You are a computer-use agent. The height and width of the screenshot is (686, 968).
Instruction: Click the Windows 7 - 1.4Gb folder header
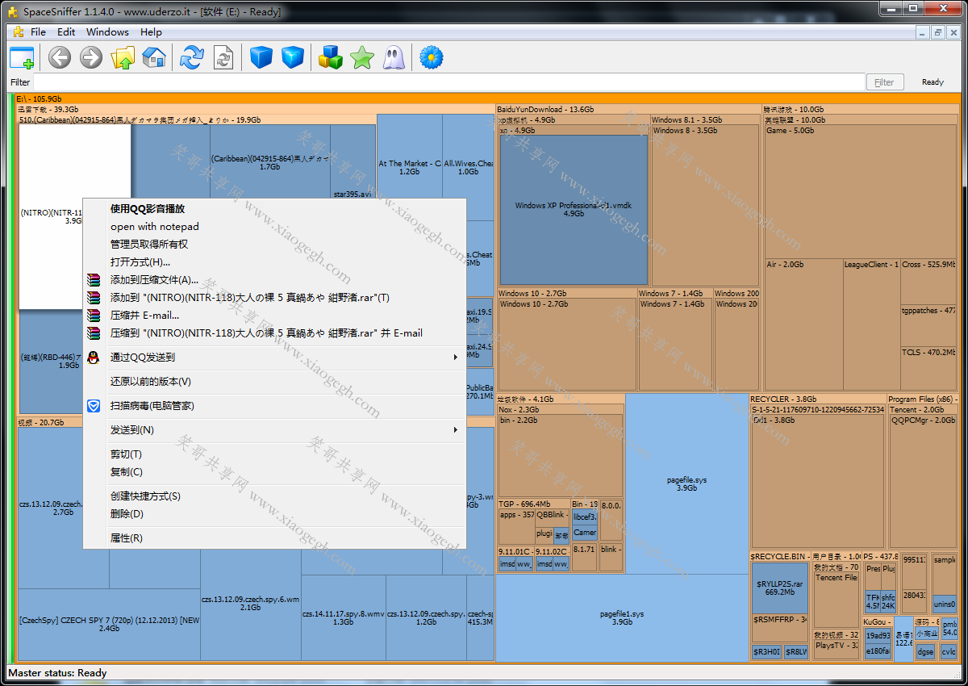[x=674, y=294]
